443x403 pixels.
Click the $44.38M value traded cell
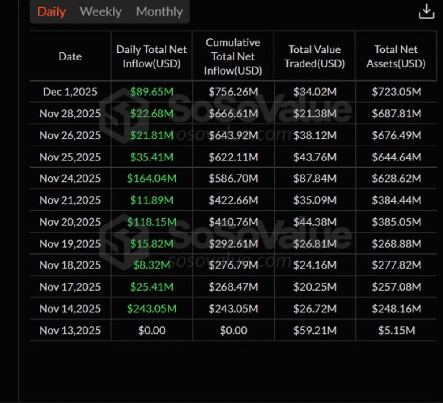(315, 222)
